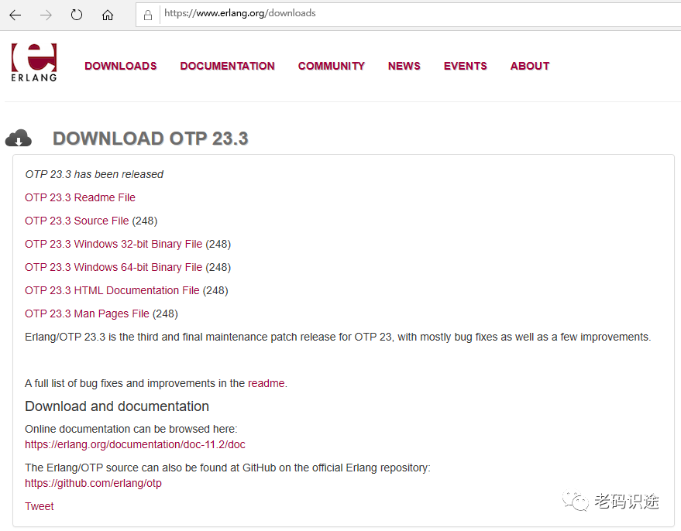Image resolution: width=681 pixels, height=531 pixels.
Task: Click the 'Download and documentation' subheading
Action: click(117, 406)
